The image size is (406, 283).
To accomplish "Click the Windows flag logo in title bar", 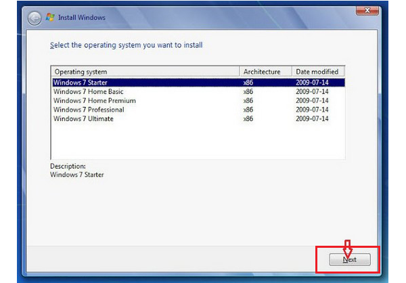I will coord(49,18).
